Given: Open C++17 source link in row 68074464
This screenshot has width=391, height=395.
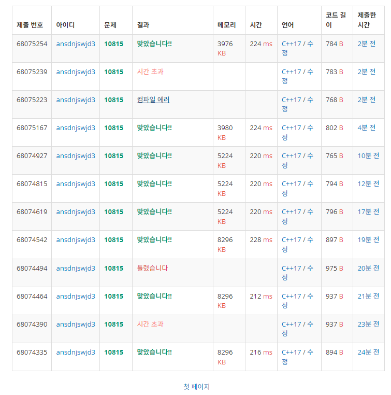Looking at the screenshot, I should tap(291, 296).
